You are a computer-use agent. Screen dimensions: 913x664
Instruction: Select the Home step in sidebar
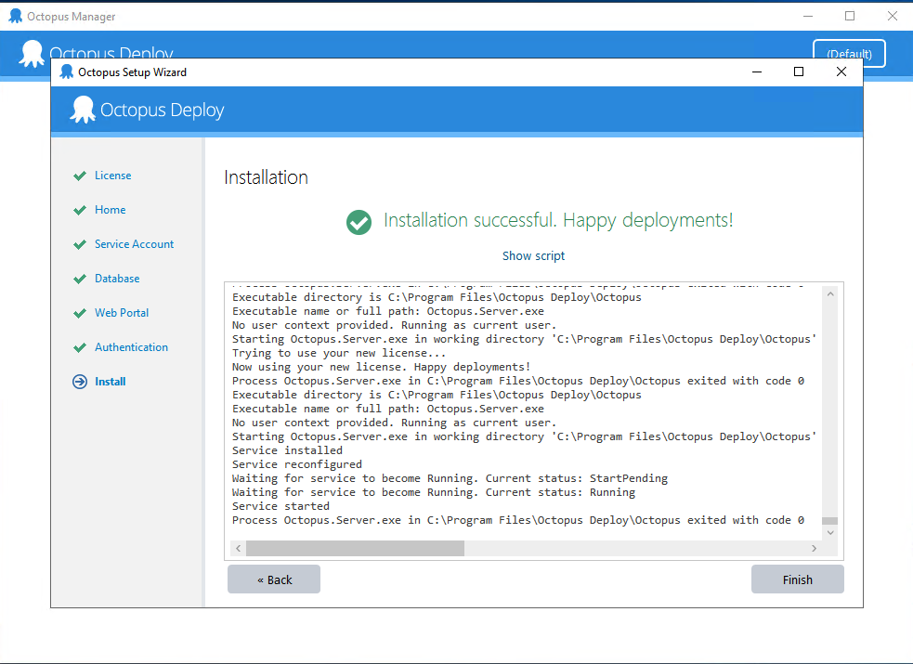click(x=110, y=210)
